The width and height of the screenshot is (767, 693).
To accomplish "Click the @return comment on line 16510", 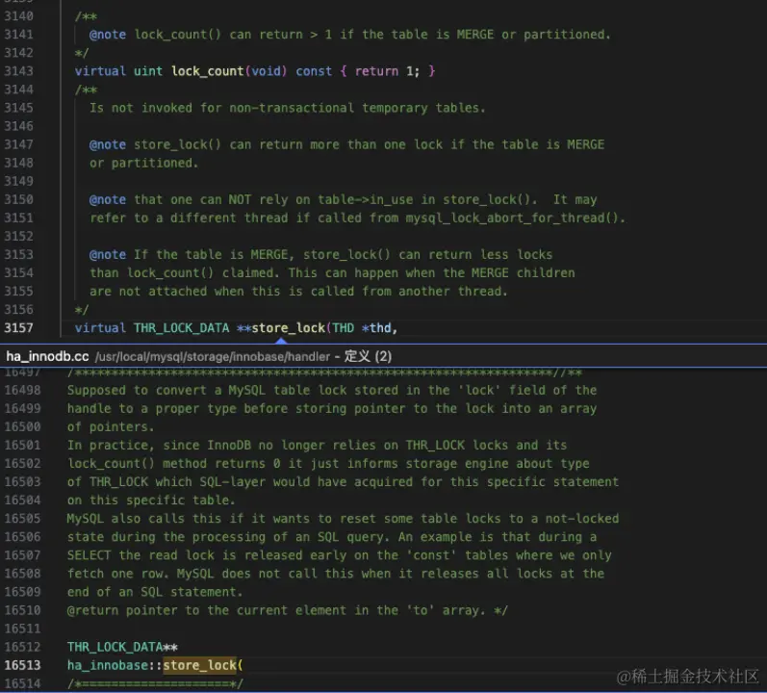I will click(288, 610).
